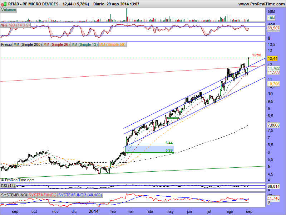Viewport: 286px width, 215px height.
Task: Click the 10M volume scale tag
Action: (271, 18)
